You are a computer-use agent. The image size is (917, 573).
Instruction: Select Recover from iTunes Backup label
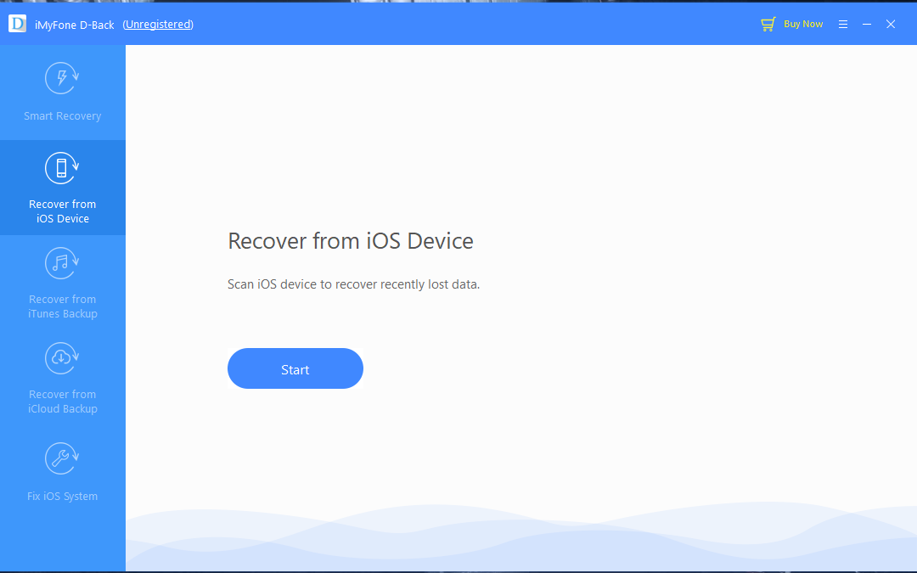[63, 306]
